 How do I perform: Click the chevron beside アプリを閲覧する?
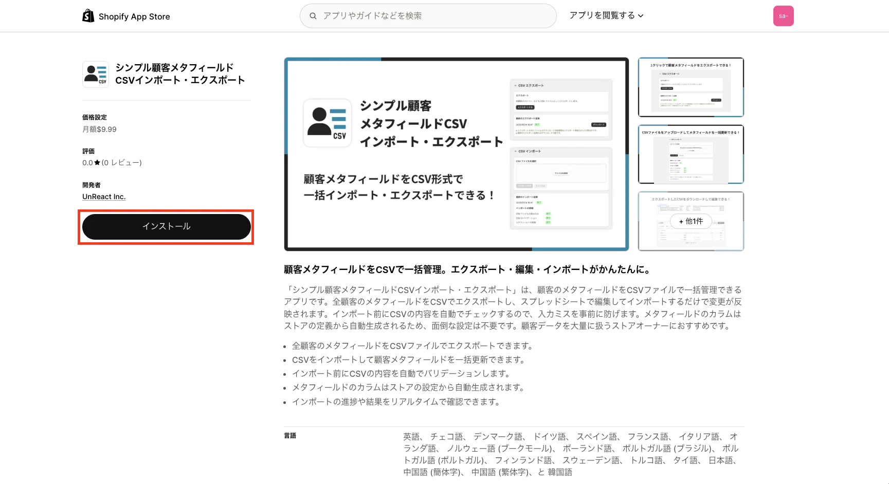(641, 16)
